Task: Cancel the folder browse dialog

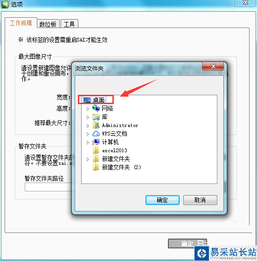Action: pos(200,200)
